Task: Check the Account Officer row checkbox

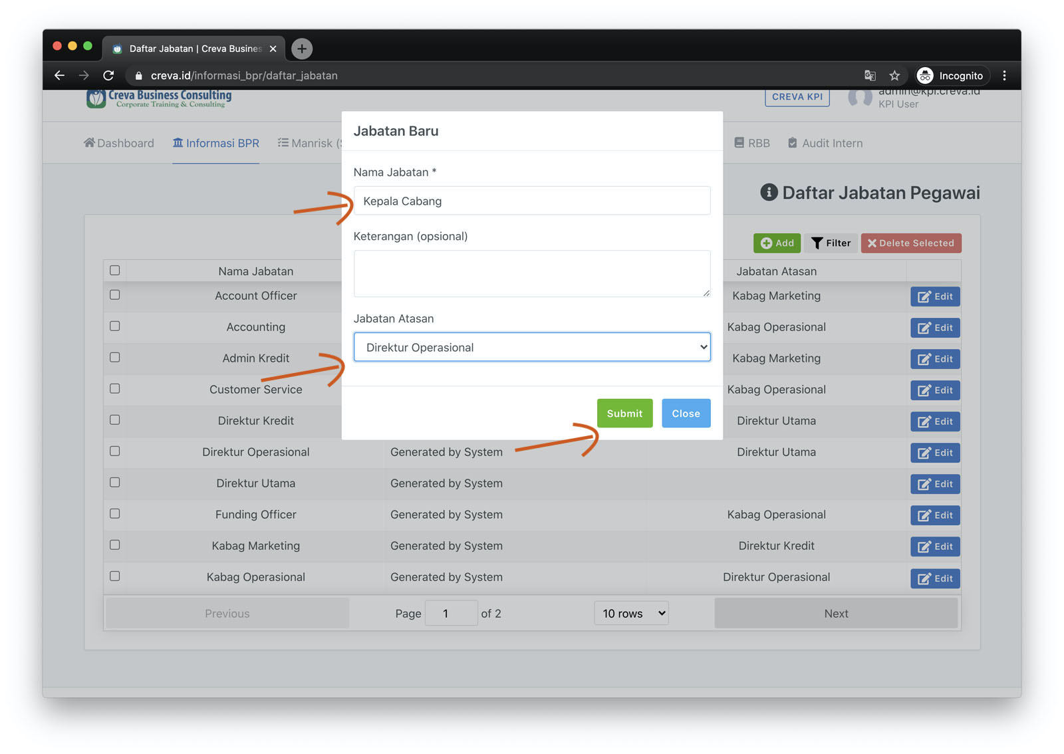Action: (x=115, y=295)
